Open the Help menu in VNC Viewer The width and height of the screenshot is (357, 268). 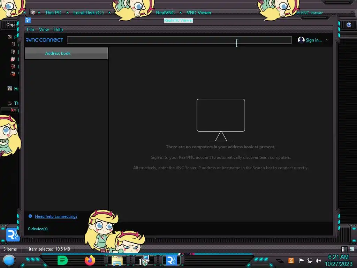(58, 29)
